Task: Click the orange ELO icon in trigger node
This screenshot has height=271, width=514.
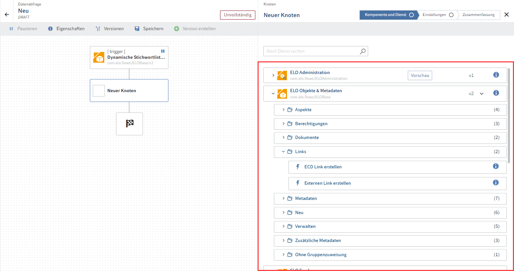Action: (99, 57)
